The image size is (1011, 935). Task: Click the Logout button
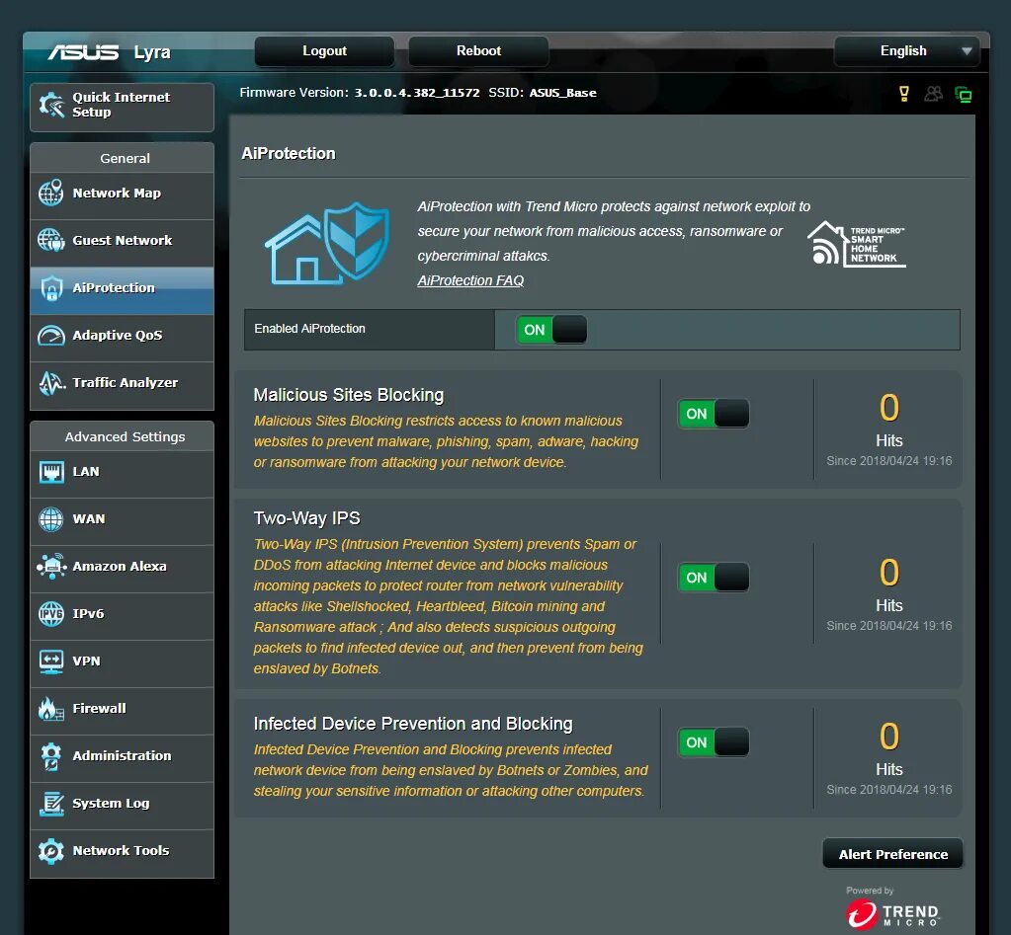(324, 51)
